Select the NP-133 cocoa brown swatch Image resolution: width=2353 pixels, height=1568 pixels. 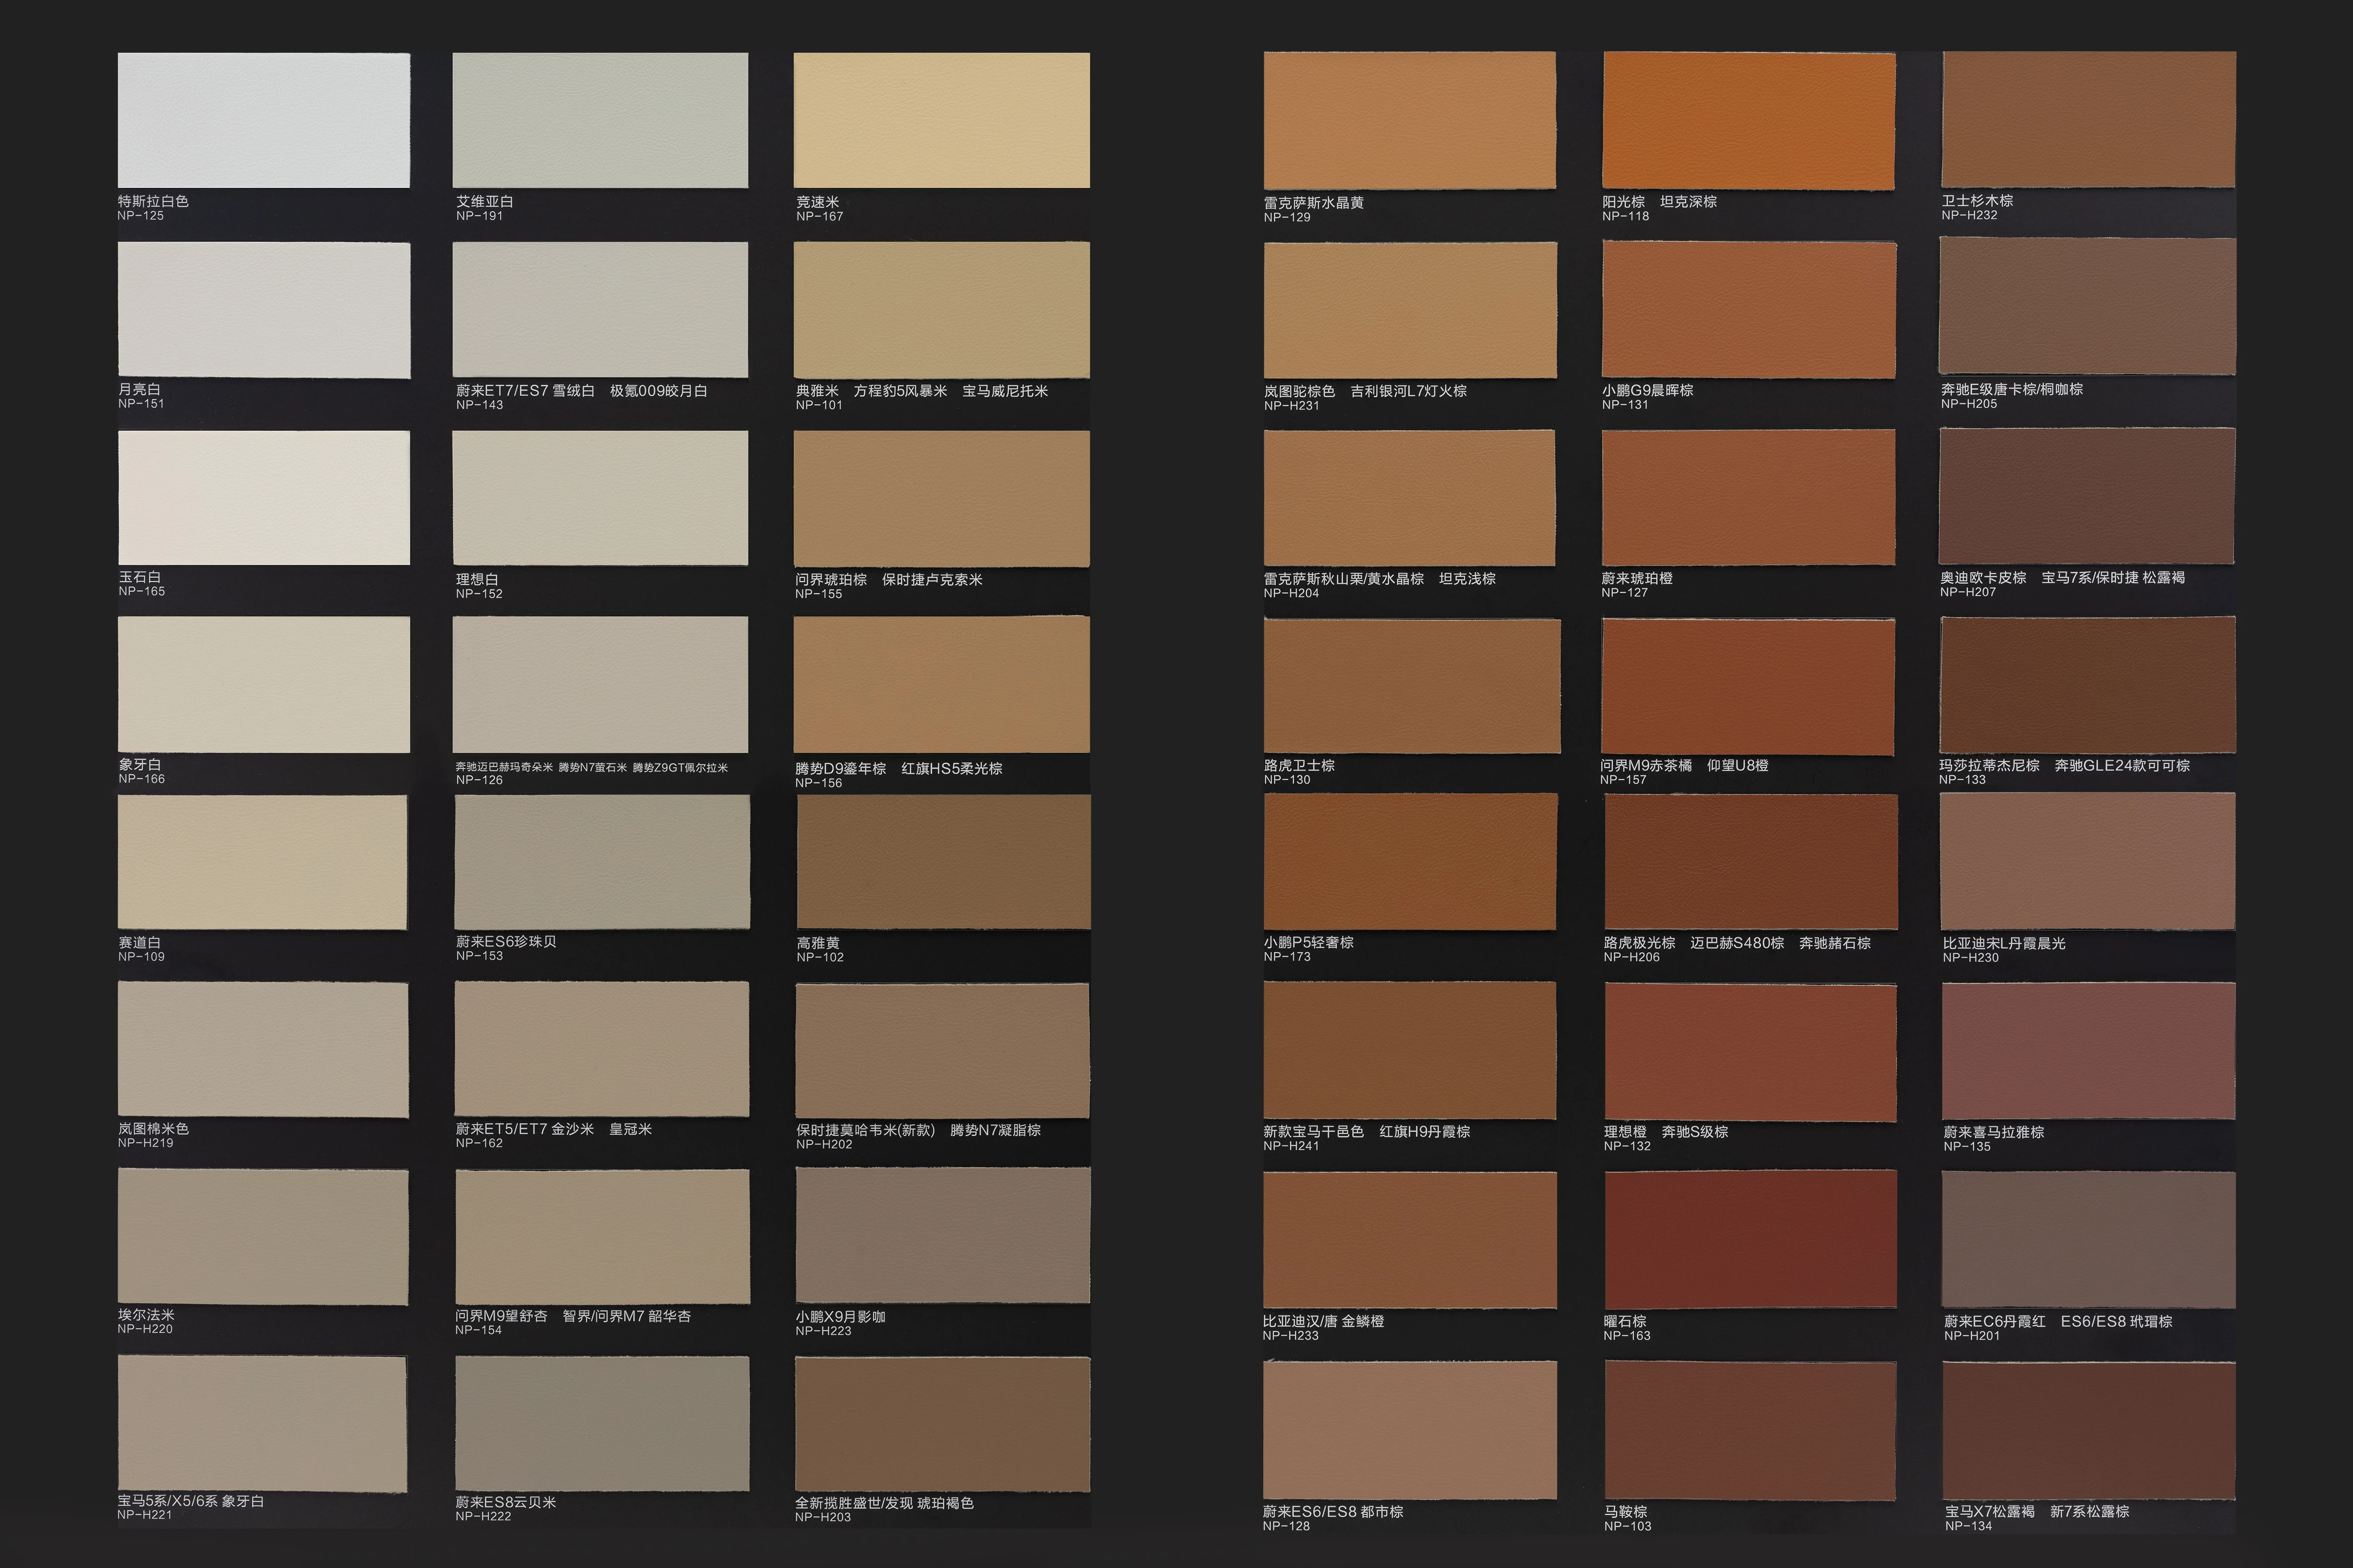click(2088, 684)
